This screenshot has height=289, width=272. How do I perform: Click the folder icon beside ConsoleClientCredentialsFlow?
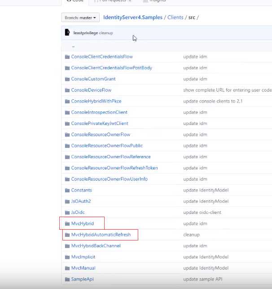click(67, 57)
